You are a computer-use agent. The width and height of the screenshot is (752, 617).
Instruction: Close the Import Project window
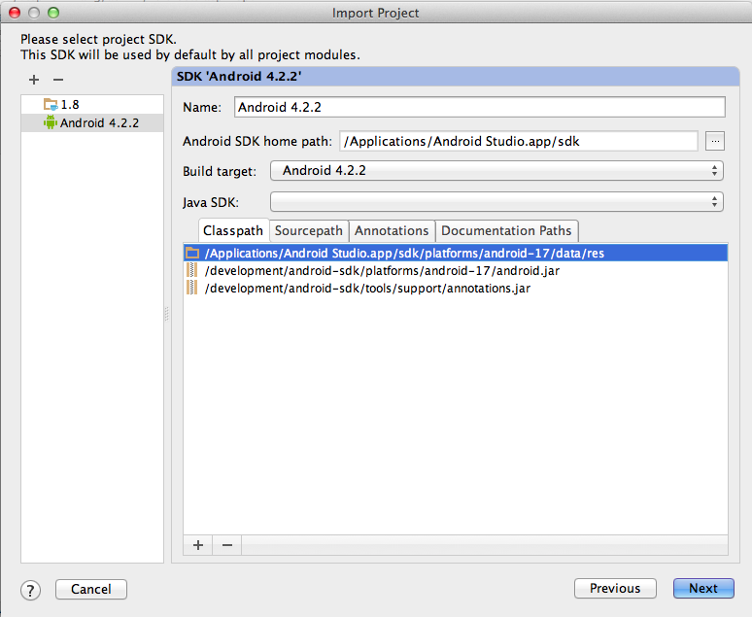15,13
